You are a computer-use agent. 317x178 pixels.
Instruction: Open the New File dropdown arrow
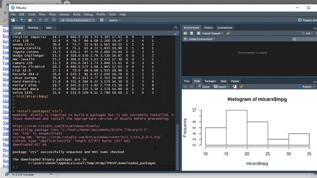[x=17, y=20]
